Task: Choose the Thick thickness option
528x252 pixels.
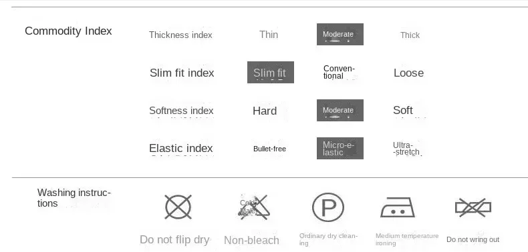Action: pyautogui.click(x=410, y=35)
